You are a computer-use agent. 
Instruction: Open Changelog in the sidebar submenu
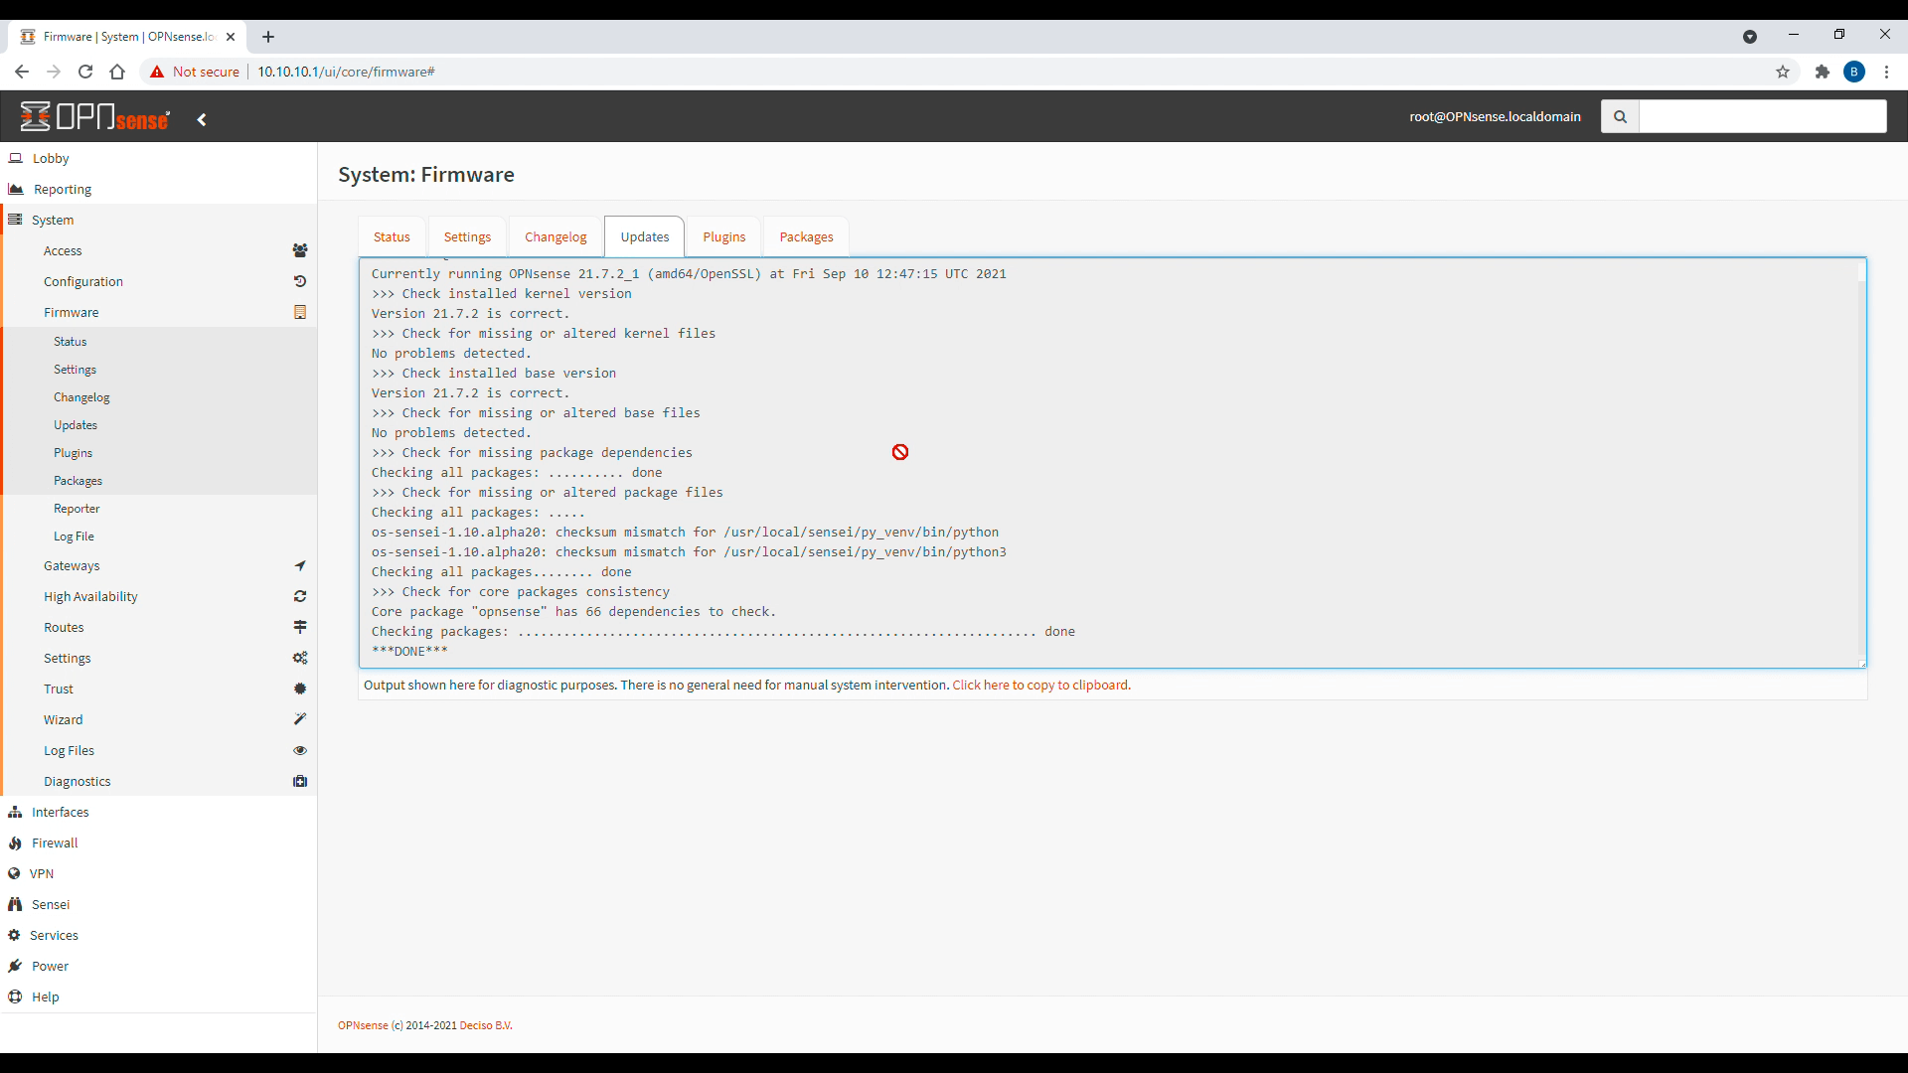point(81,396)
